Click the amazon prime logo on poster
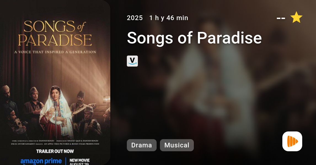This screenshot has height=165, width=316. point(41,161)
